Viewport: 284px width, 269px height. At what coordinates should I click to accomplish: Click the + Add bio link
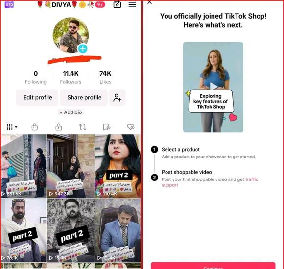pos(71,112)
